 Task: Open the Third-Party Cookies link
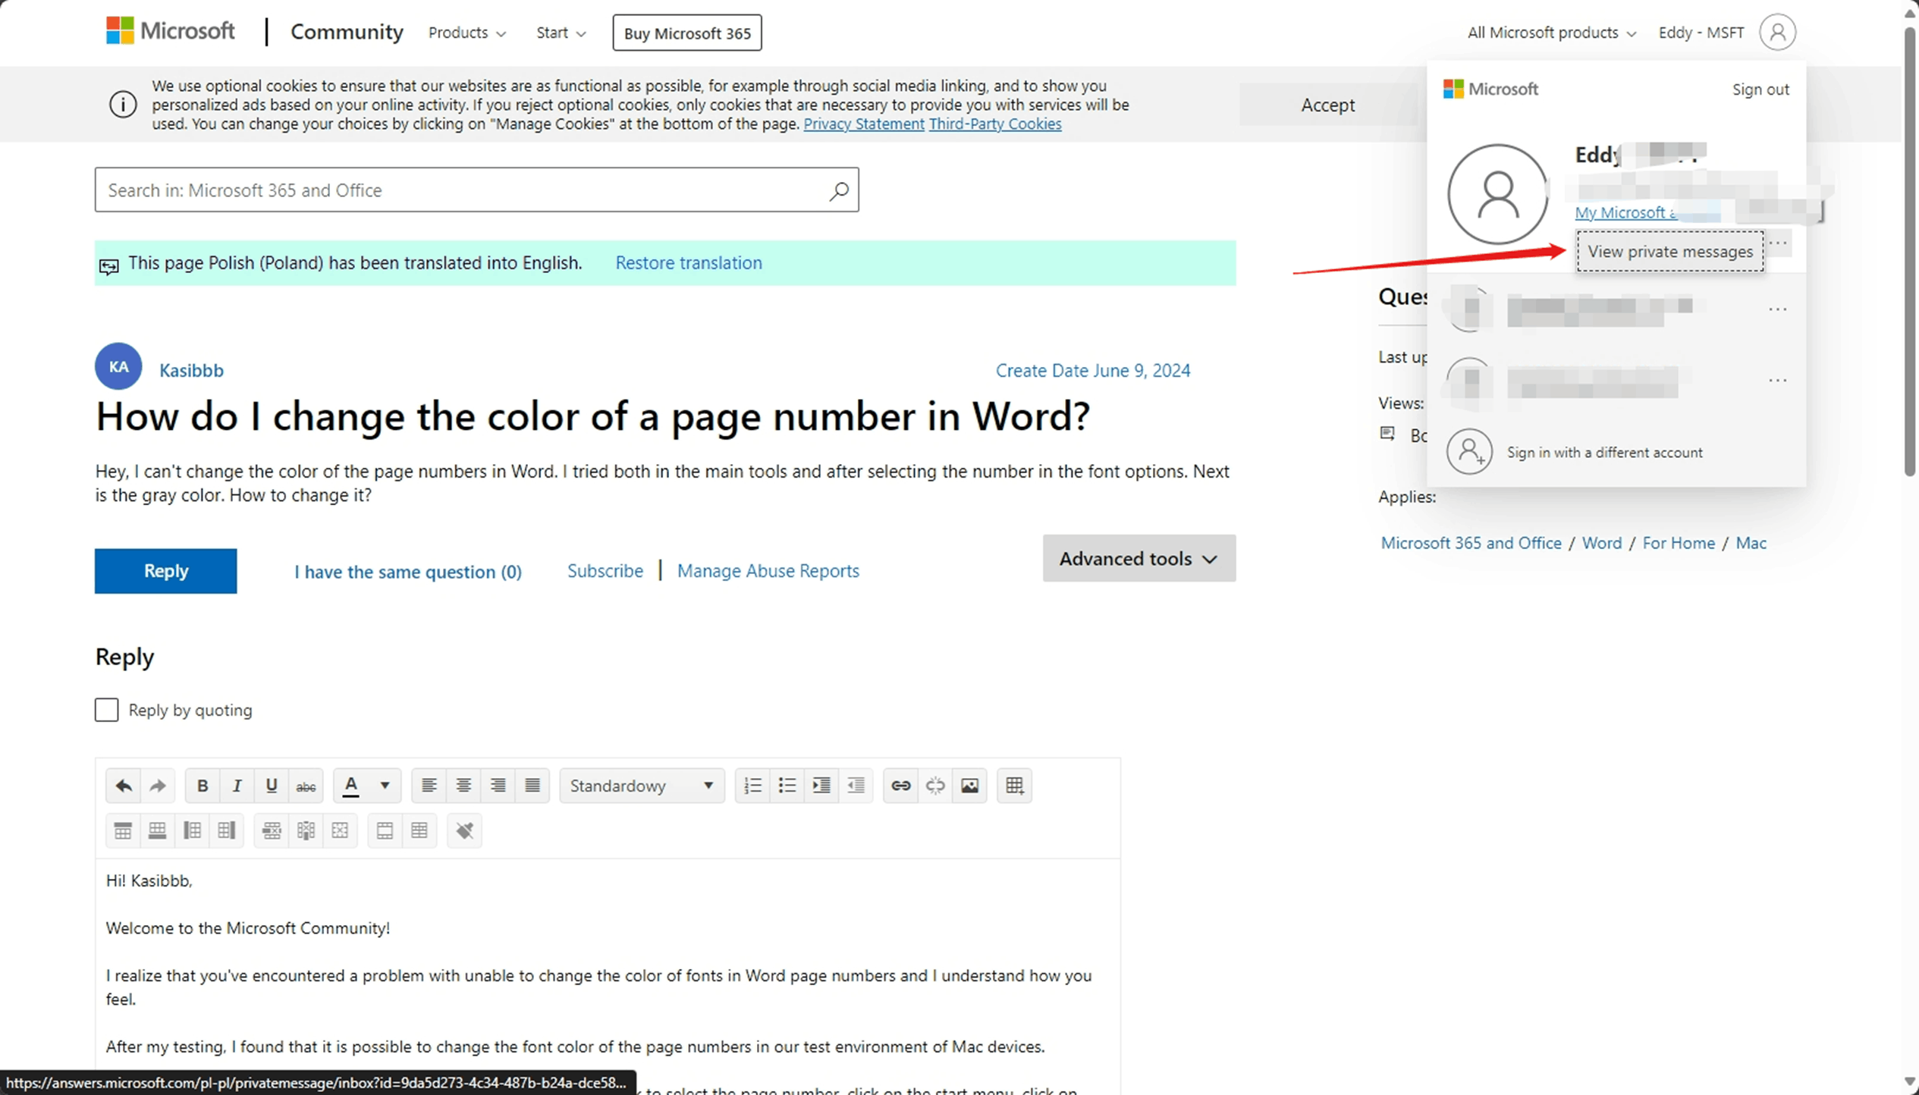tap(995, 124)
